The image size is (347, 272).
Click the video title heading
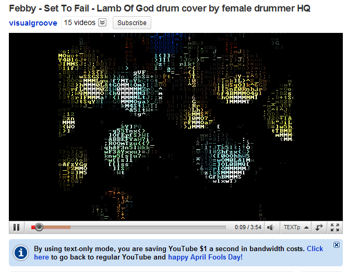(x=160, y=8)
